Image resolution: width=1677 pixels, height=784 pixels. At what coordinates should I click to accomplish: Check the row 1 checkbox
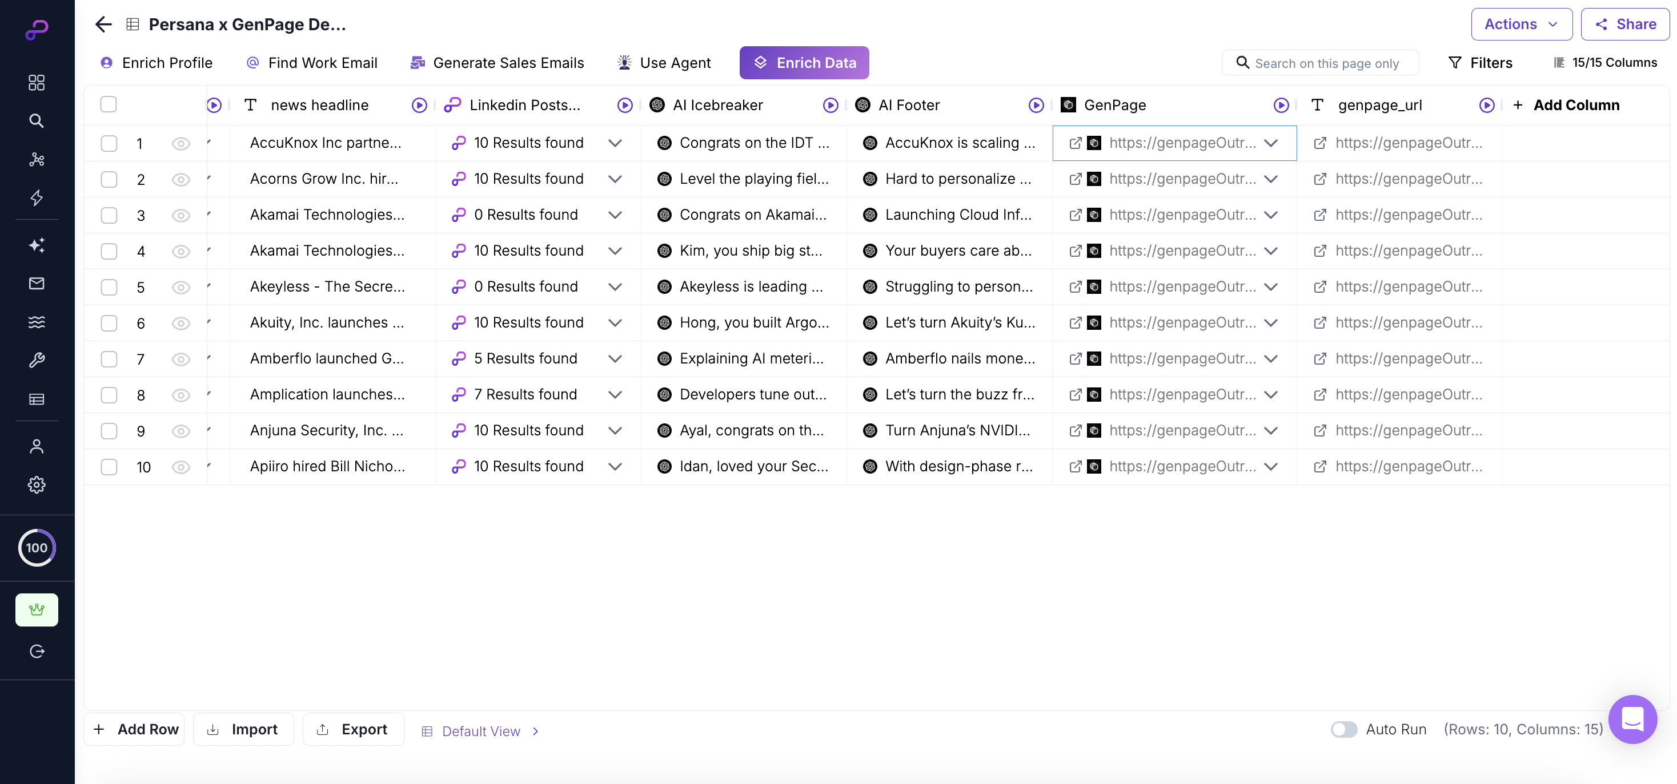109,144
